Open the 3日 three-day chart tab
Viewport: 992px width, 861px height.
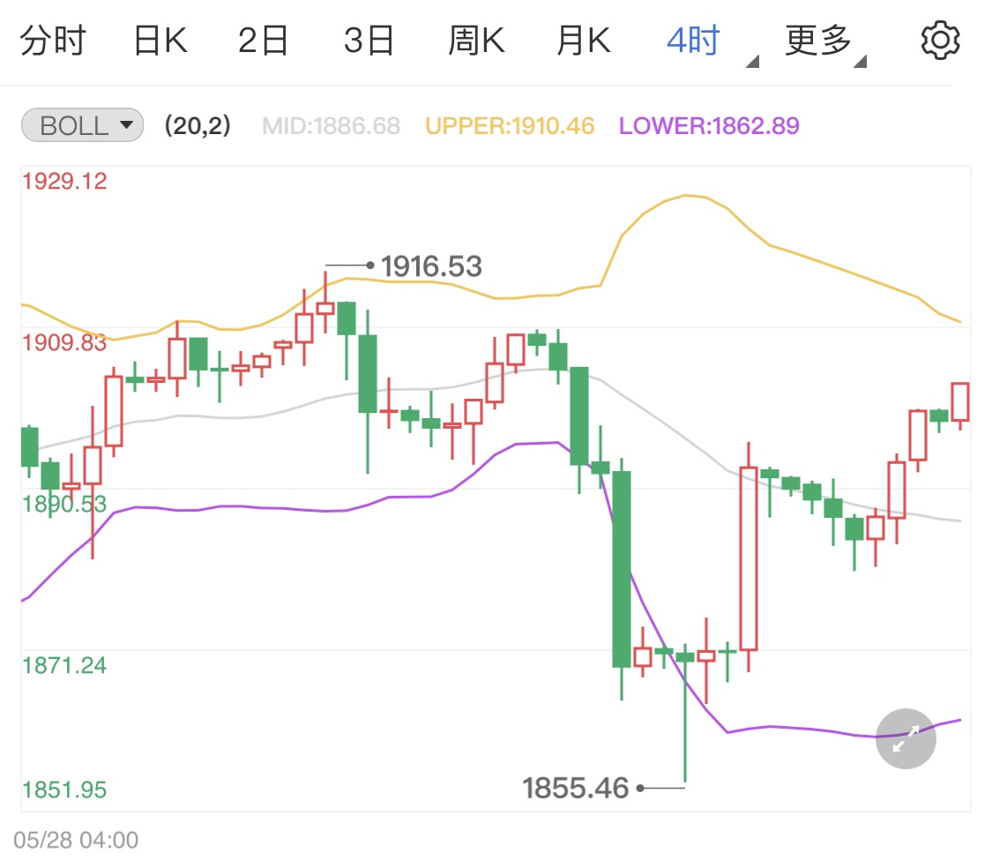point(369,41)
